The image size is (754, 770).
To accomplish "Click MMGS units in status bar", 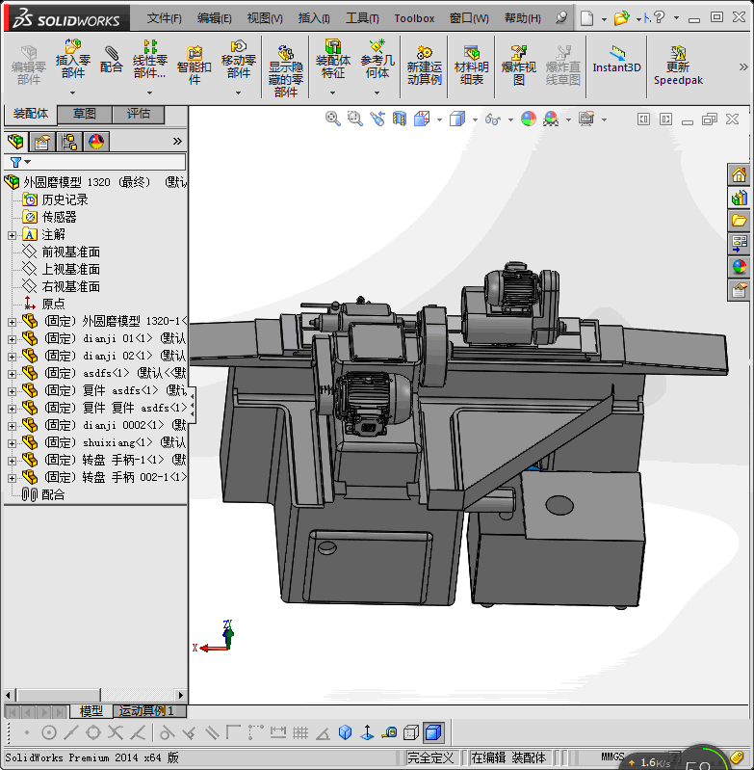I will [612, 757].
